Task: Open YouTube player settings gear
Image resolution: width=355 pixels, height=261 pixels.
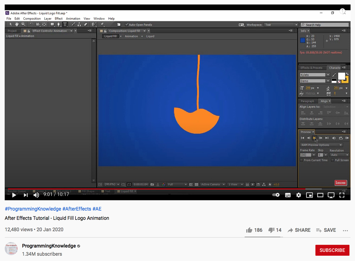Action: (x=299, y=195)
